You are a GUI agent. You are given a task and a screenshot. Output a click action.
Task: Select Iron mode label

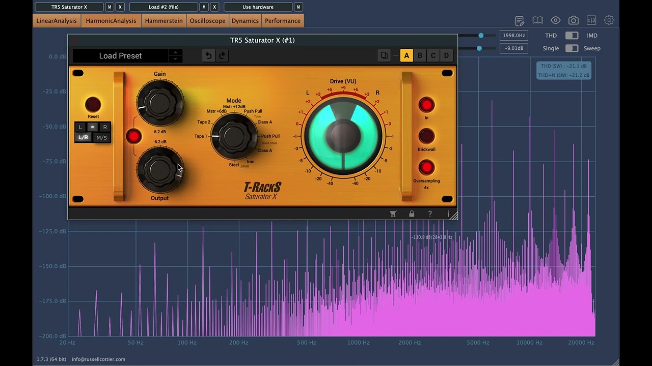click(x=251, y=162)
